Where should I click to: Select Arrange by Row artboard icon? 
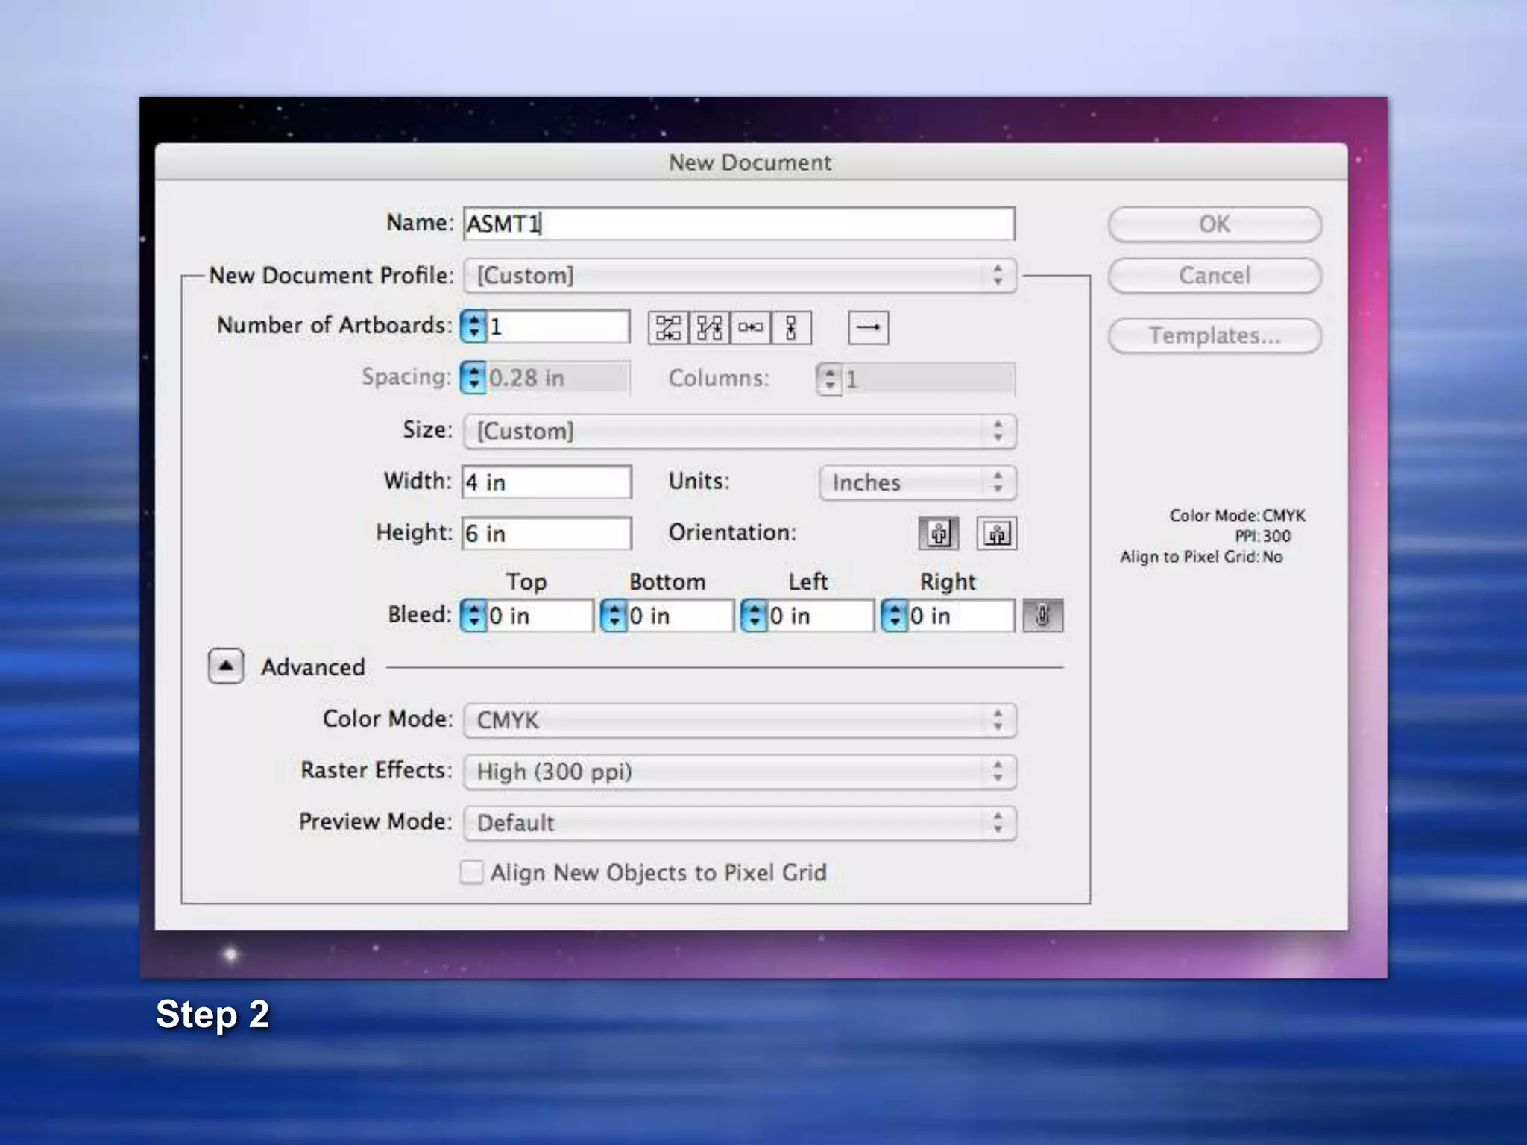[x=750, y=328]
